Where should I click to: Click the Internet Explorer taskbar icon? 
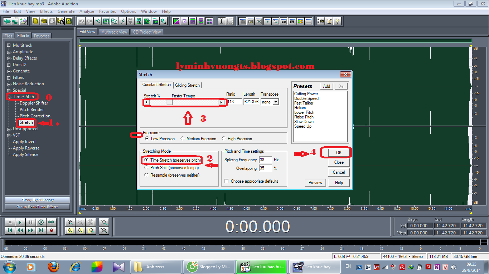pyautogui.click(x=75, y=267)
